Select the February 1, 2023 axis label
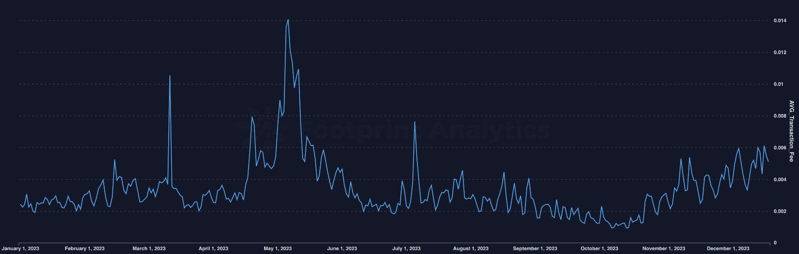Screen dimensions: 799x254 tap(85, 249)
